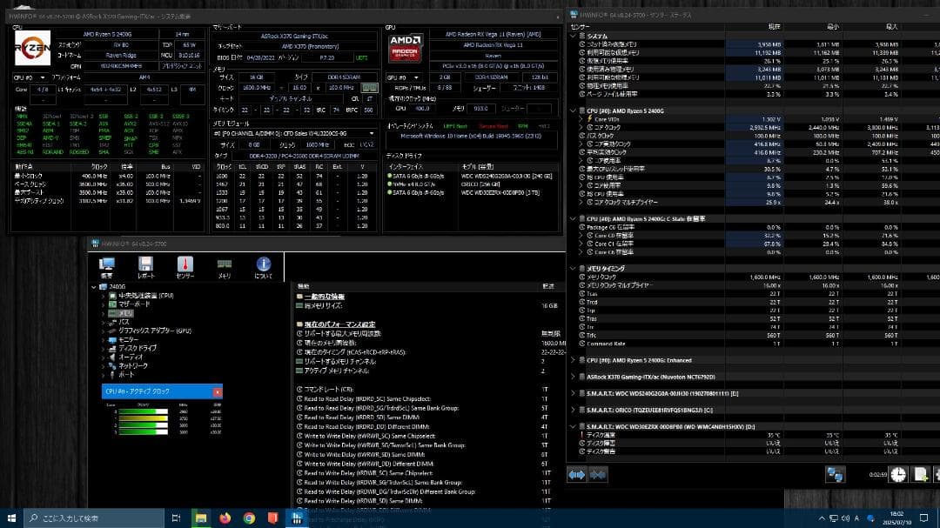Open the About (について) info icon
Viewport: 940px width, 528px height.
pyautogui.click(x=263, y=267)
